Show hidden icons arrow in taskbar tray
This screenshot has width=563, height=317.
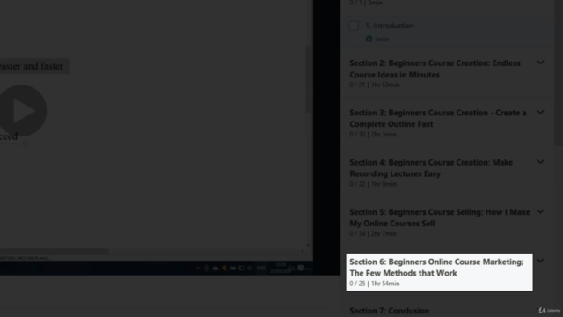(x=197, y=268)
